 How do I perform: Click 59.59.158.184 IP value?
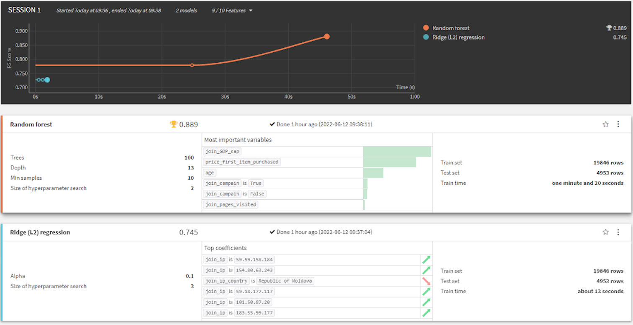254,260
